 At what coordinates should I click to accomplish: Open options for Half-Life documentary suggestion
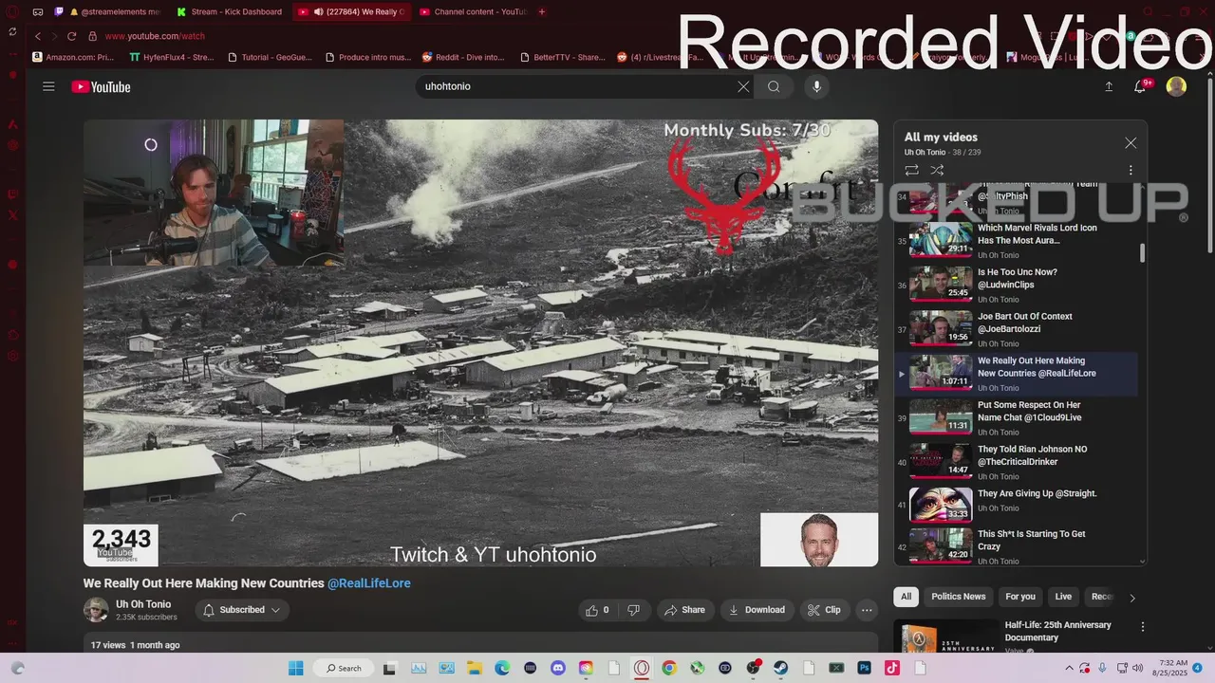point(1143,627)
